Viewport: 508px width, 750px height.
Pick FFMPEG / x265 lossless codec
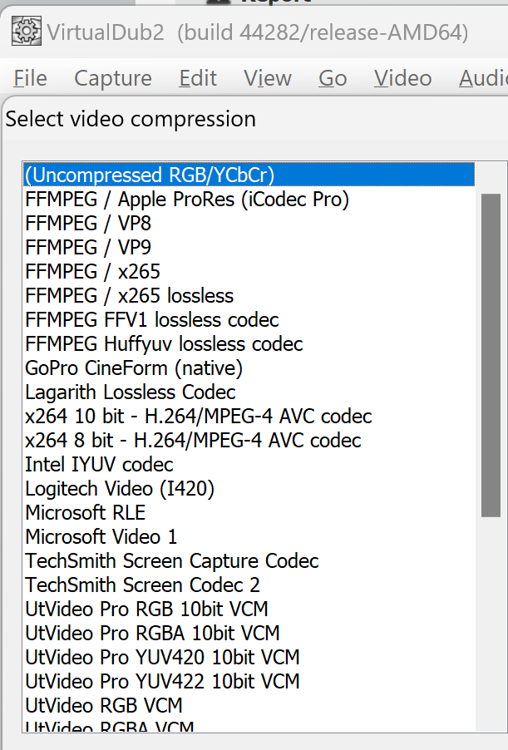coord(130,296)
